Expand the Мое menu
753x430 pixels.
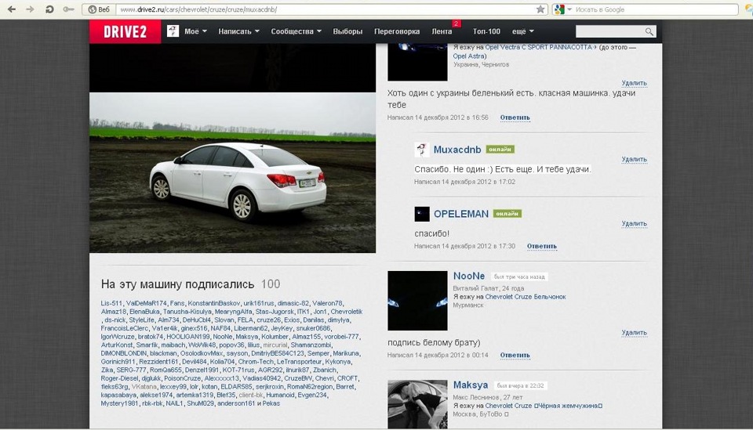click(x=195, y=31)
